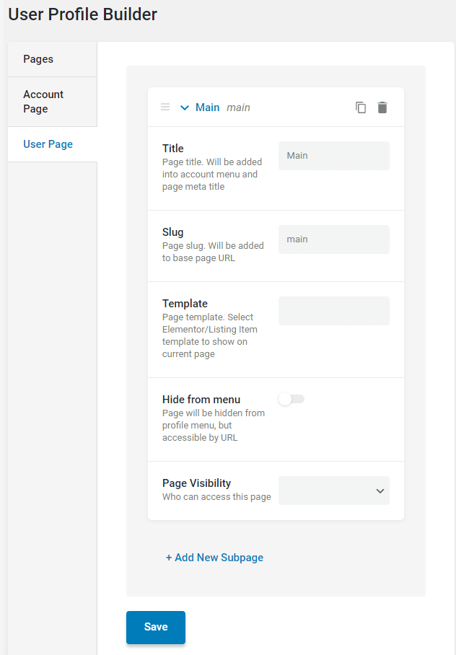
Task: Click the italic 'main' slug in the header
Action: [238, 107]
